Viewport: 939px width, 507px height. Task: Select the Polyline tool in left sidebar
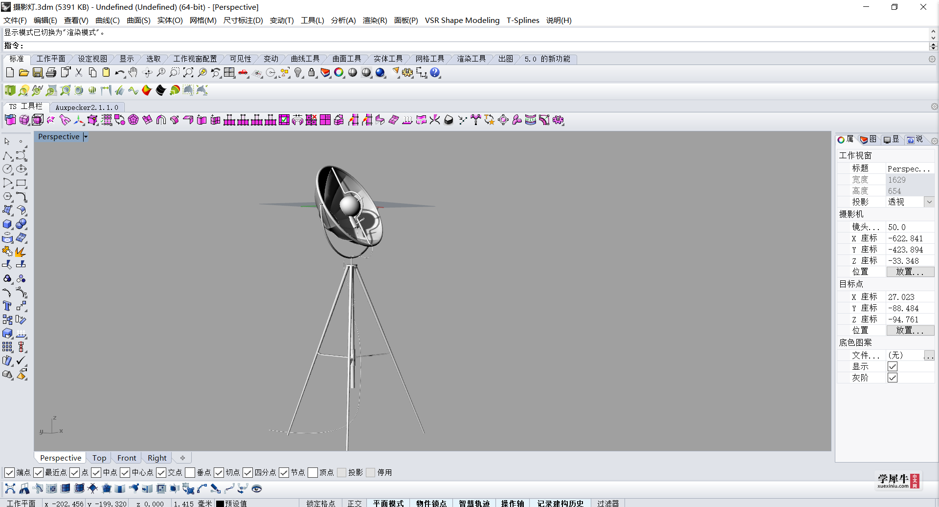7,155
